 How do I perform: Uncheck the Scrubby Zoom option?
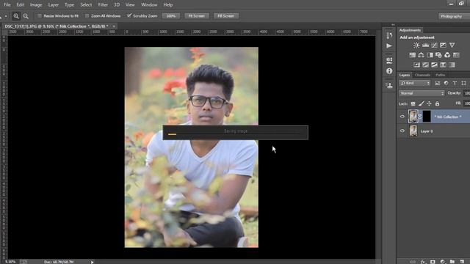129,15
